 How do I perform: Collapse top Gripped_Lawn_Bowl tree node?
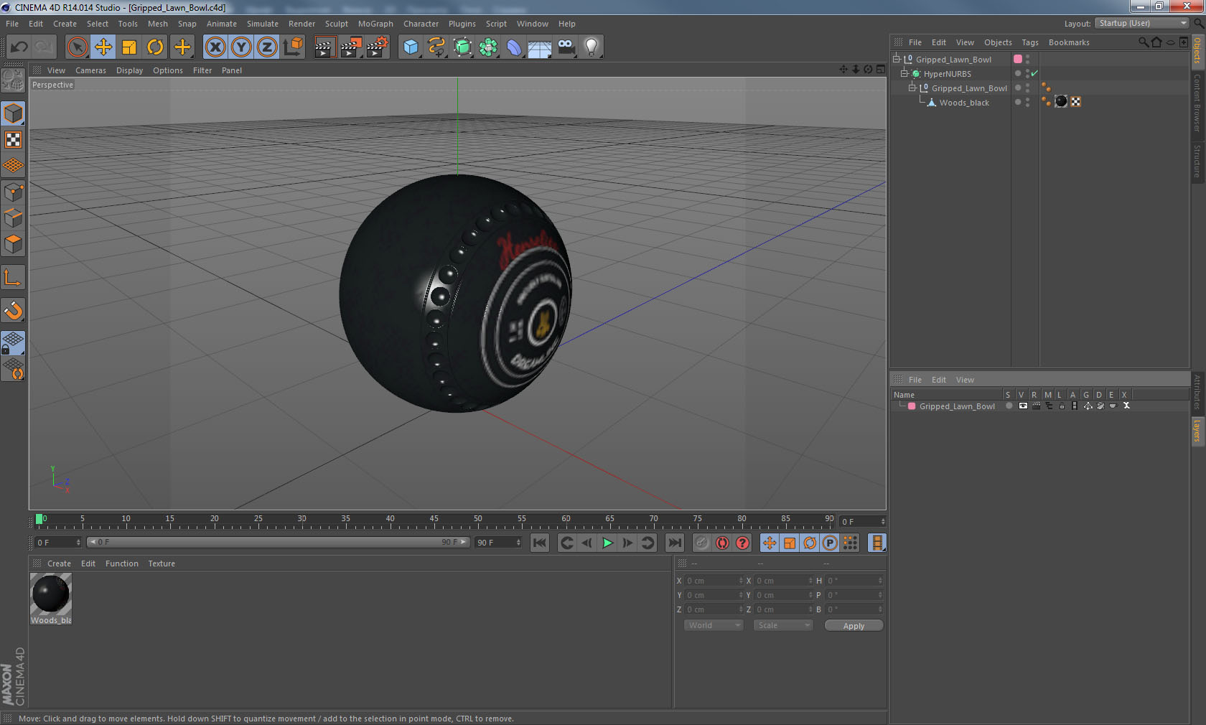[896, 59]
